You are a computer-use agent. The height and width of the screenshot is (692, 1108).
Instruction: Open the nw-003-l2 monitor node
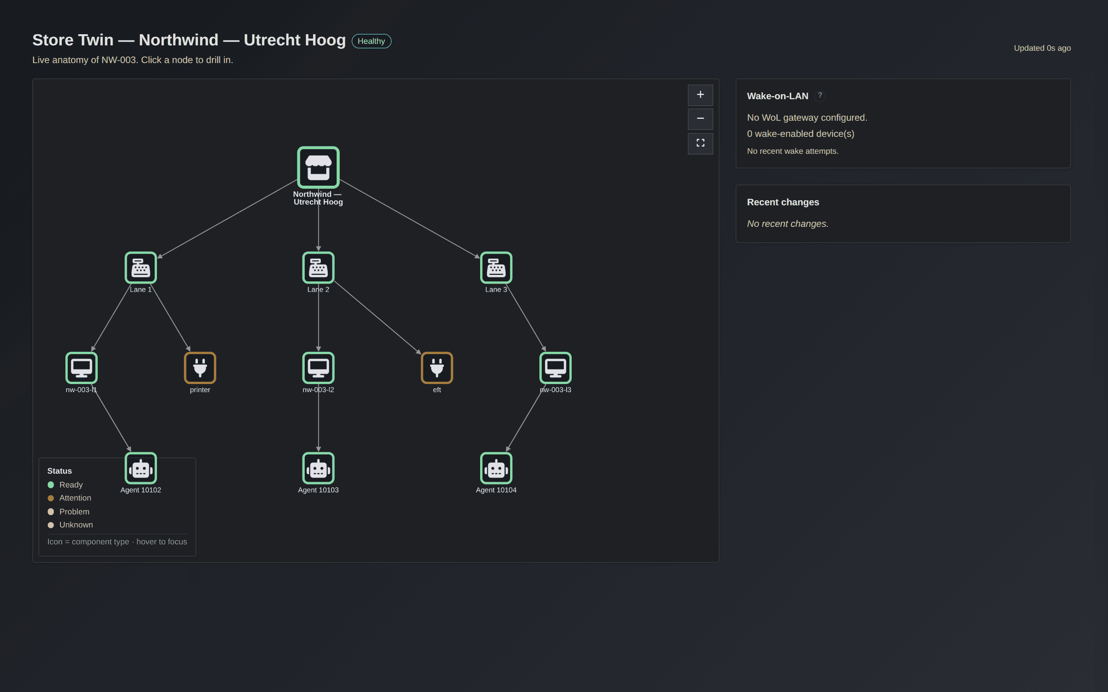coord(318,368)
